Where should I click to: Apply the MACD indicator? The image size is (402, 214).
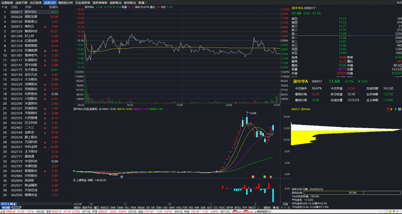(105, 207)
